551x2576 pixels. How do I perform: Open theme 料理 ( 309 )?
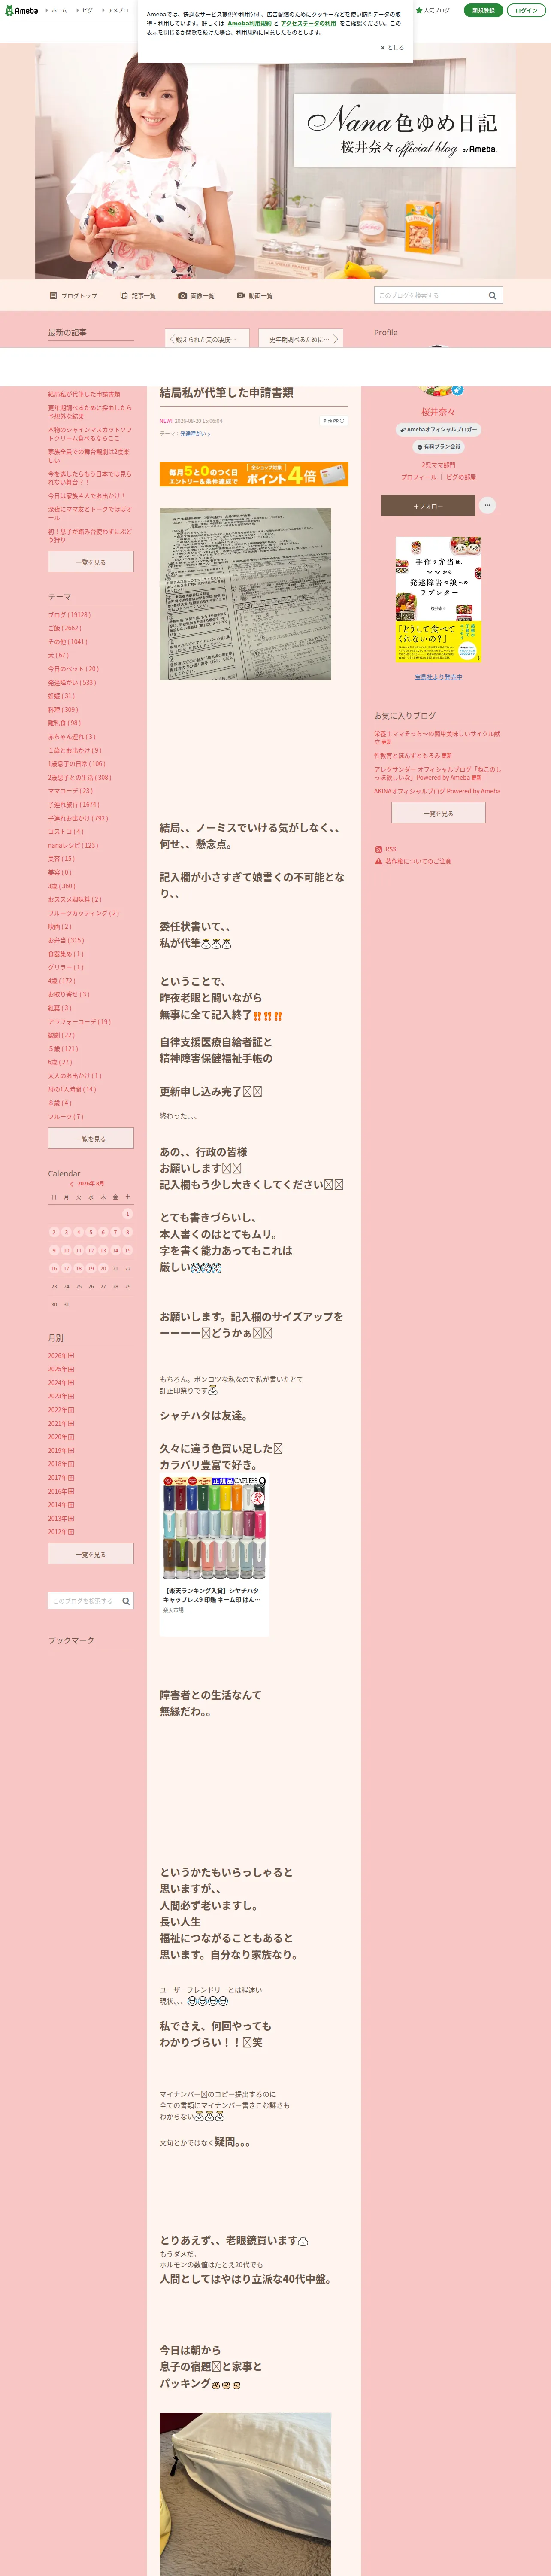pyautogui.click(x=63, y=710)
